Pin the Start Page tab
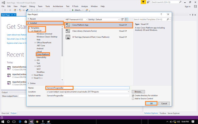 click(12, 15)
